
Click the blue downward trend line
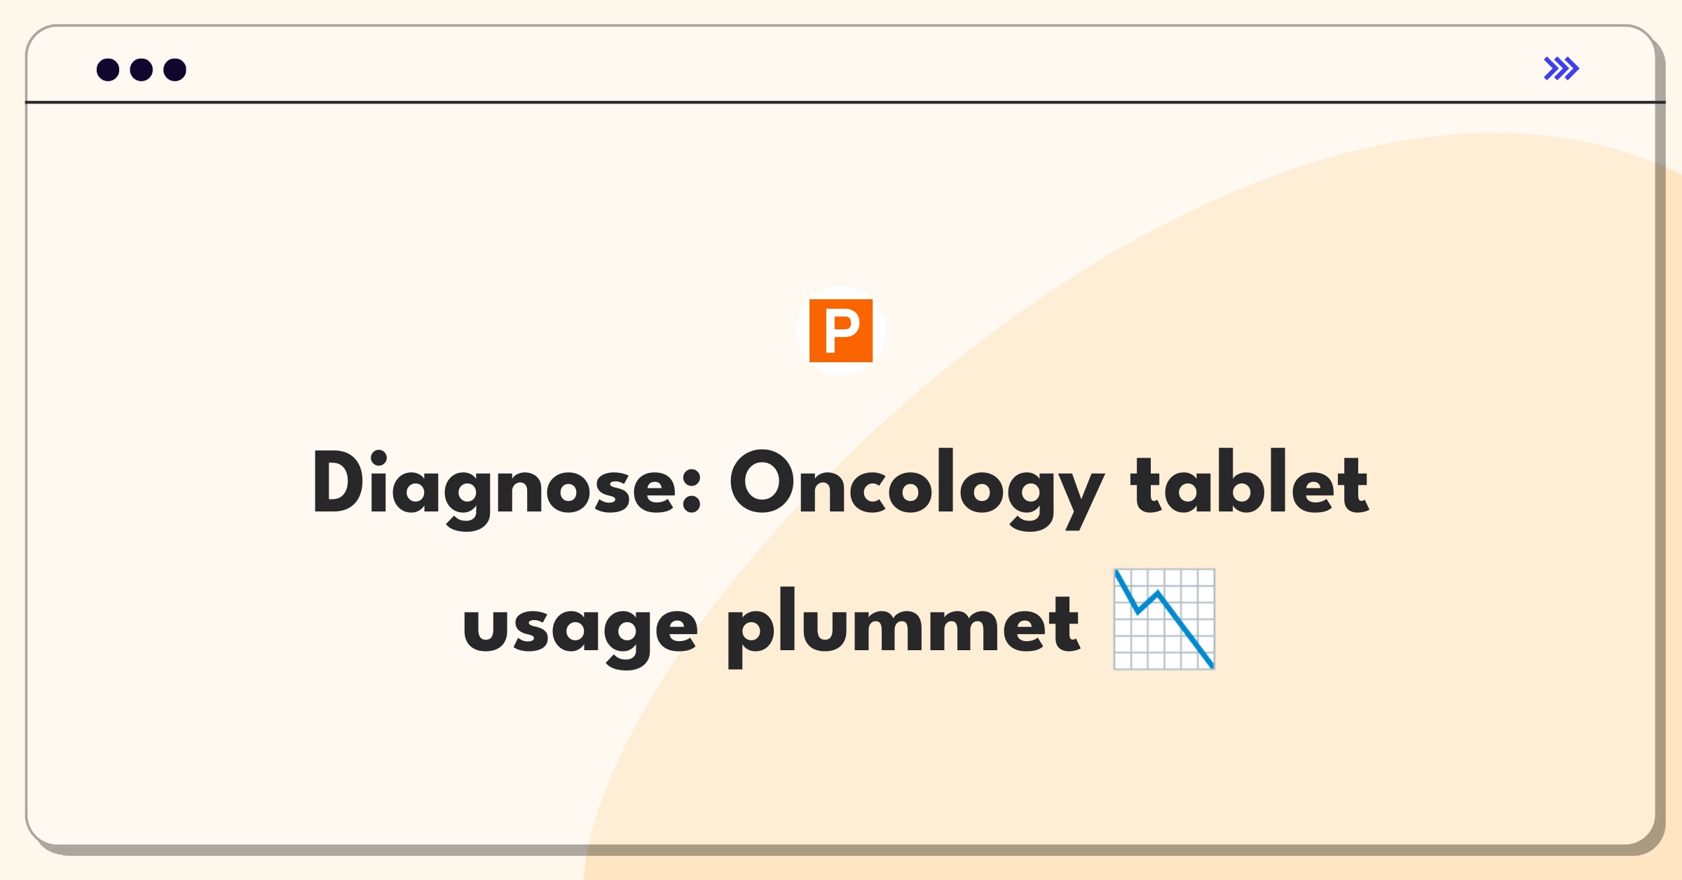point(1164,619)
